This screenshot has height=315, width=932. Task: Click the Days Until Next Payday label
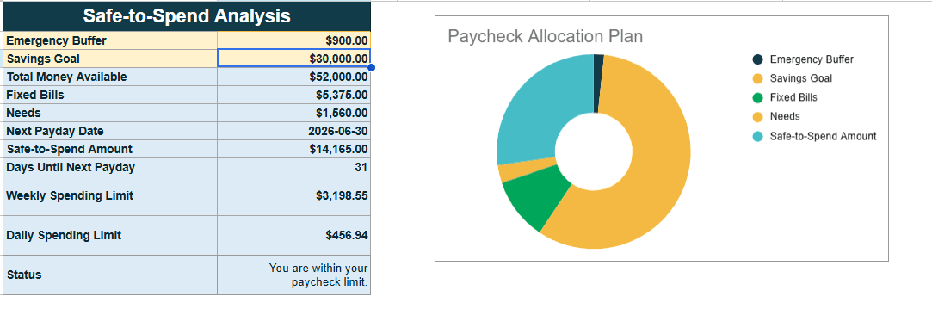[x=110, y=167]
